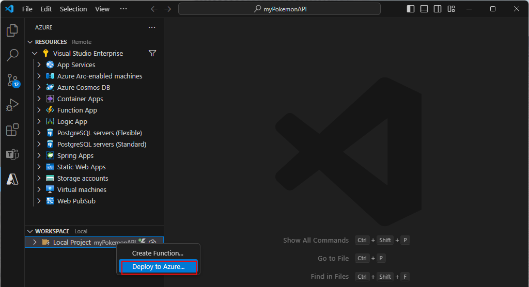529x287 pixels.
Task: Open the menu bar overflow ellipsis
Action: pos(123,9)
